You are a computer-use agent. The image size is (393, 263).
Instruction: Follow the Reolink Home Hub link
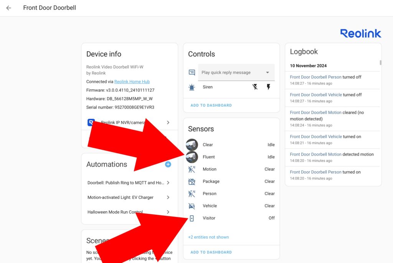tap(132, 82)
